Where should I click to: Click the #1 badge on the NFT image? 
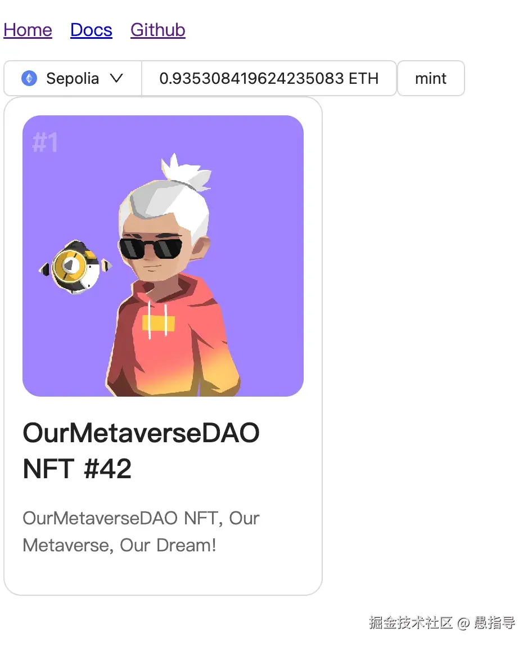tap(45, 143)
